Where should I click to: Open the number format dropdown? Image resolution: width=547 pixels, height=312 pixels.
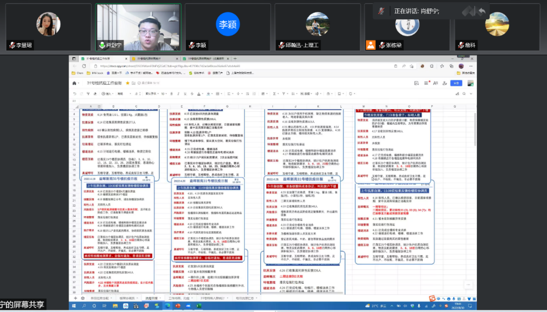[x=124, y=94]
